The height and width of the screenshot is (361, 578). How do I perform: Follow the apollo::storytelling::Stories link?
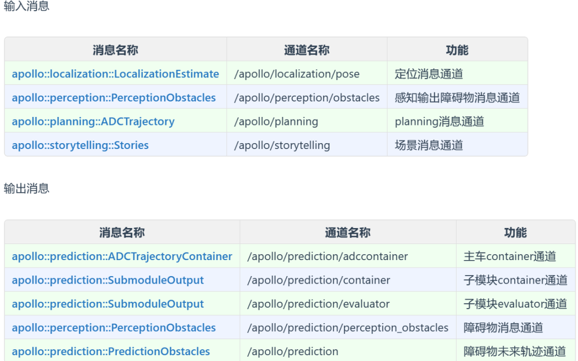click(80, 145)
